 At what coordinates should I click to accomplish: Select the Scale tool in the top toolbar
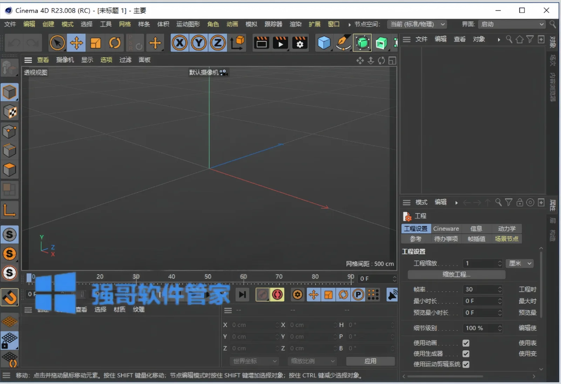point(96,43)
